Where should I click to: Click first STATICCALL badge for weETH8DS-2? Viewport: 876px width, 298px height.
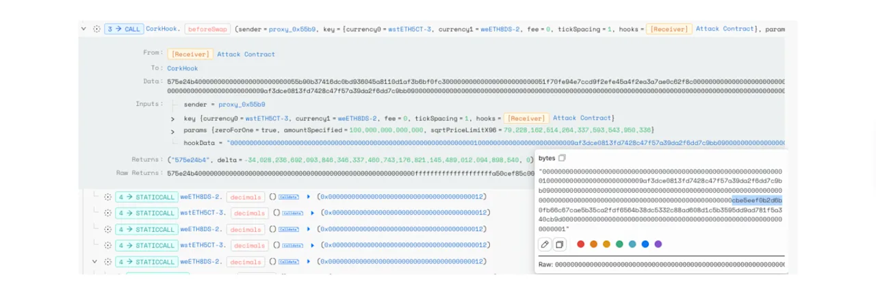click(146, 197)
